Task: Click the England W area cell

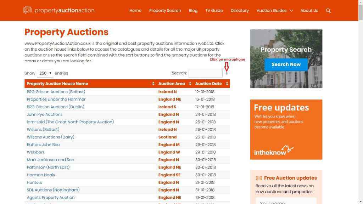Action: [169, 152]
